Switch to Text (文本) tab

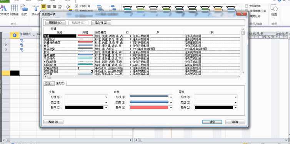(48, 84)
